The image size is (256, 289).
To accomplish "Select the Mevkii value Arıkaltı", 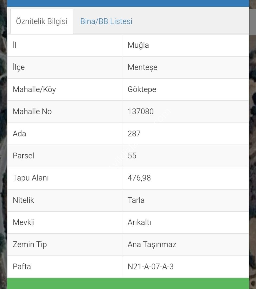I will coord(139,222).
